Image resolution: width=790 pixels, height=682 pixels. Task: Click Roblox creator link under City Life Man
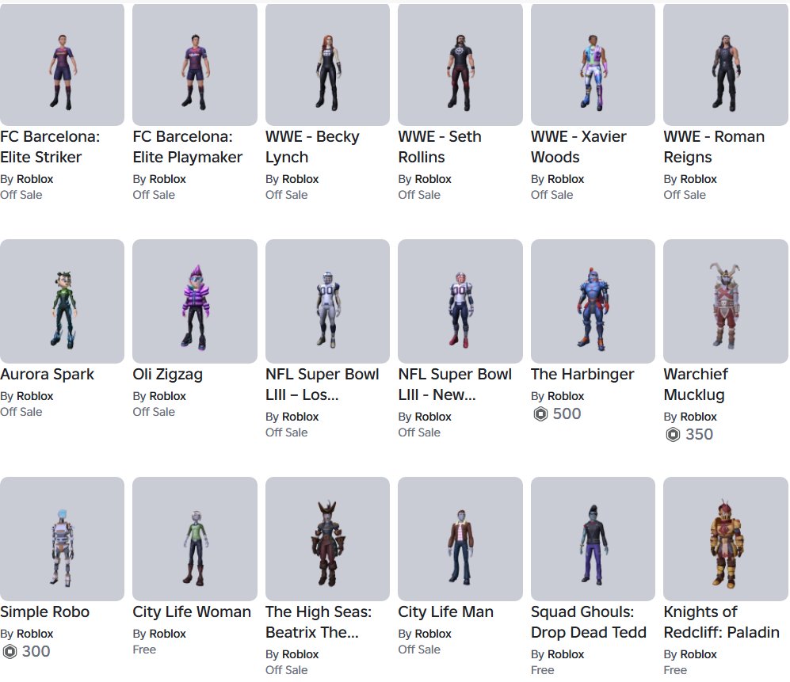[433, 634]
